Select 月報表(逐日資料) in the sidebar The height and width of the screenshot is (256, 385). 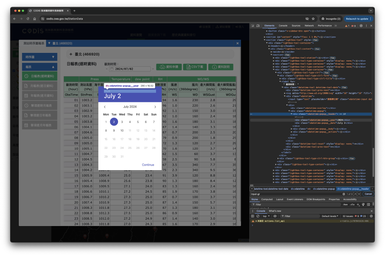point(41,85)
